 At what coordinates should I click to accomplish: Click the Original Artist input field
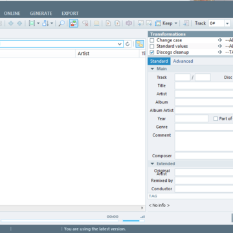point(204,172)
